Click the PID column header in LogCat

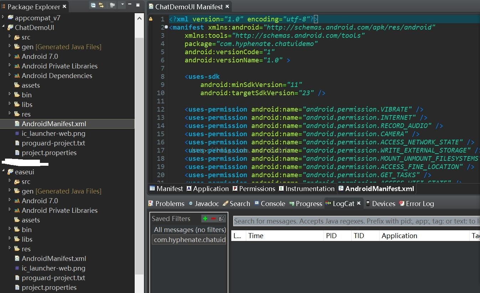click(337, 236)
